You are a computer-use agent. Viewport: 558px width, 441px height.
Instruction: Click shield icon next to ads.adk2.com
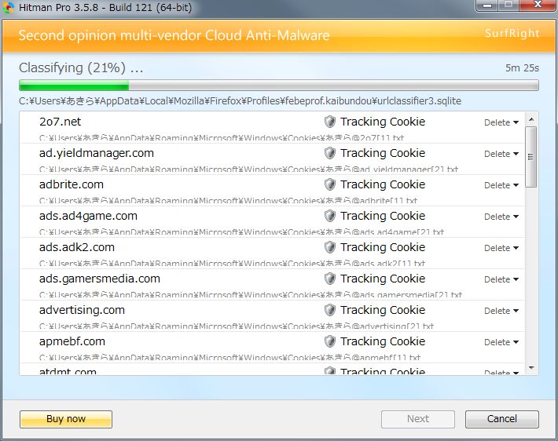tap(330, 247)
